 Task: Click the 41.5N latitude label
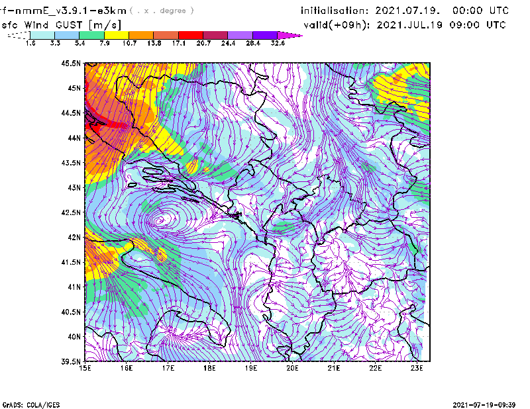pos(71,262)
